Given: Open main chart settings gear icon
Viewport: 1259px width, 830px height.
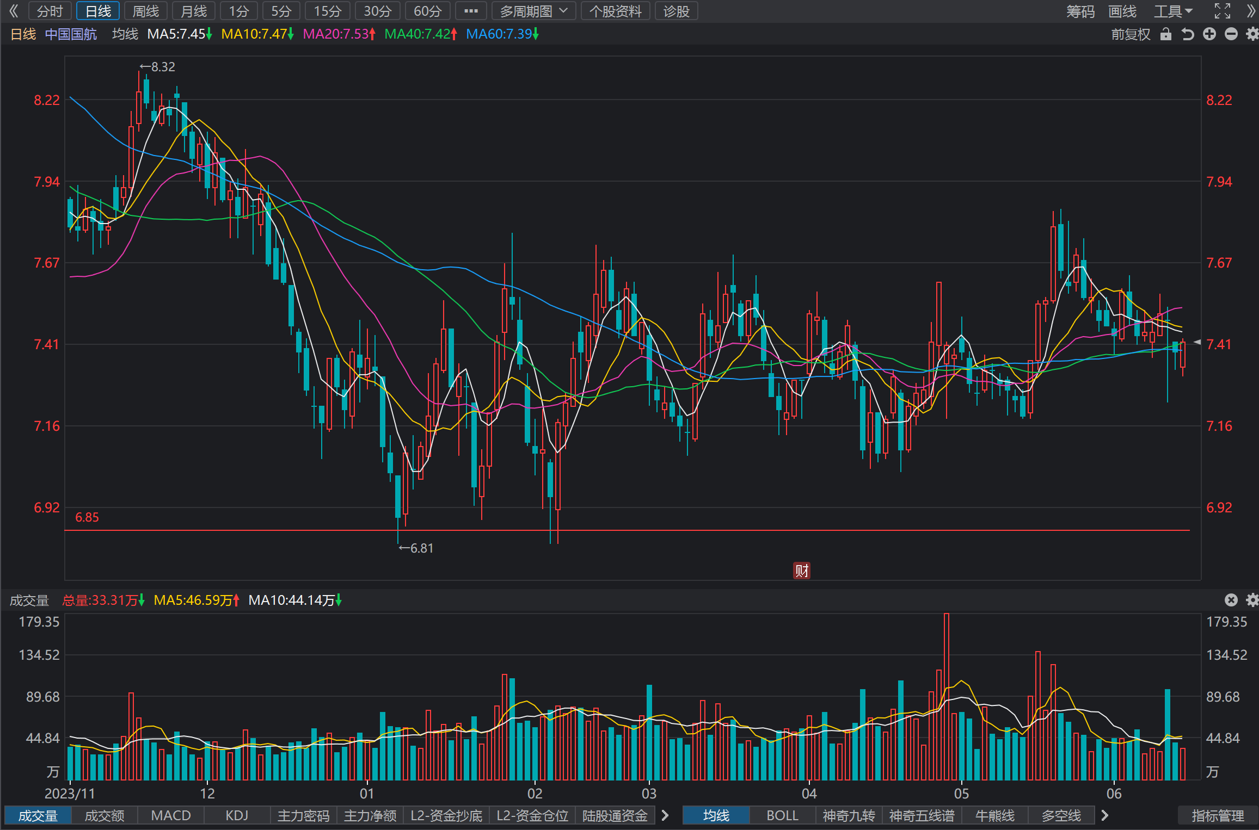Looking at the screenshot, I should click(x=1252, y=34).
